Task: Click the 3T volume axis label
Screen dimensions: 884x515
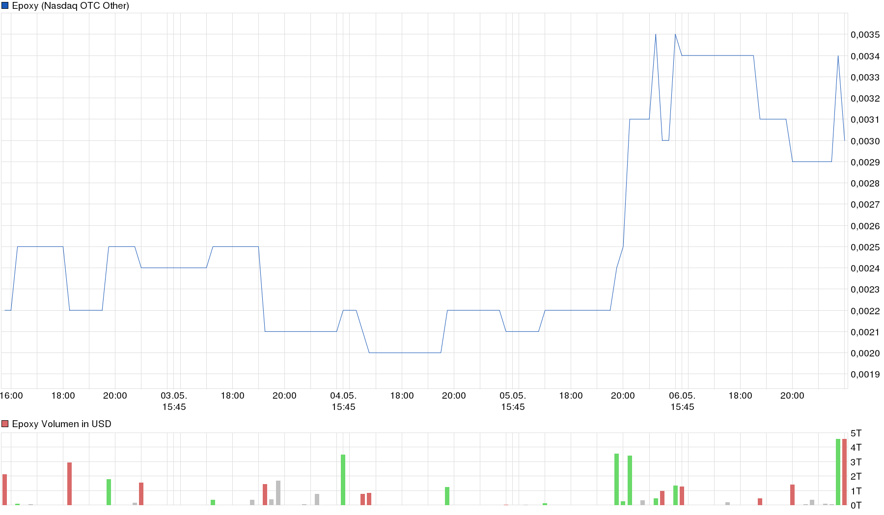Action: click(856, 462)
